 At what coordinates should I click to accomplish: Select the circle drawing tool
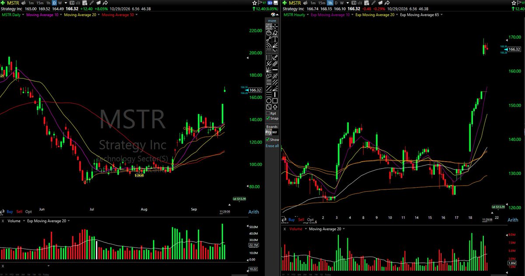[x=269, y=101]
